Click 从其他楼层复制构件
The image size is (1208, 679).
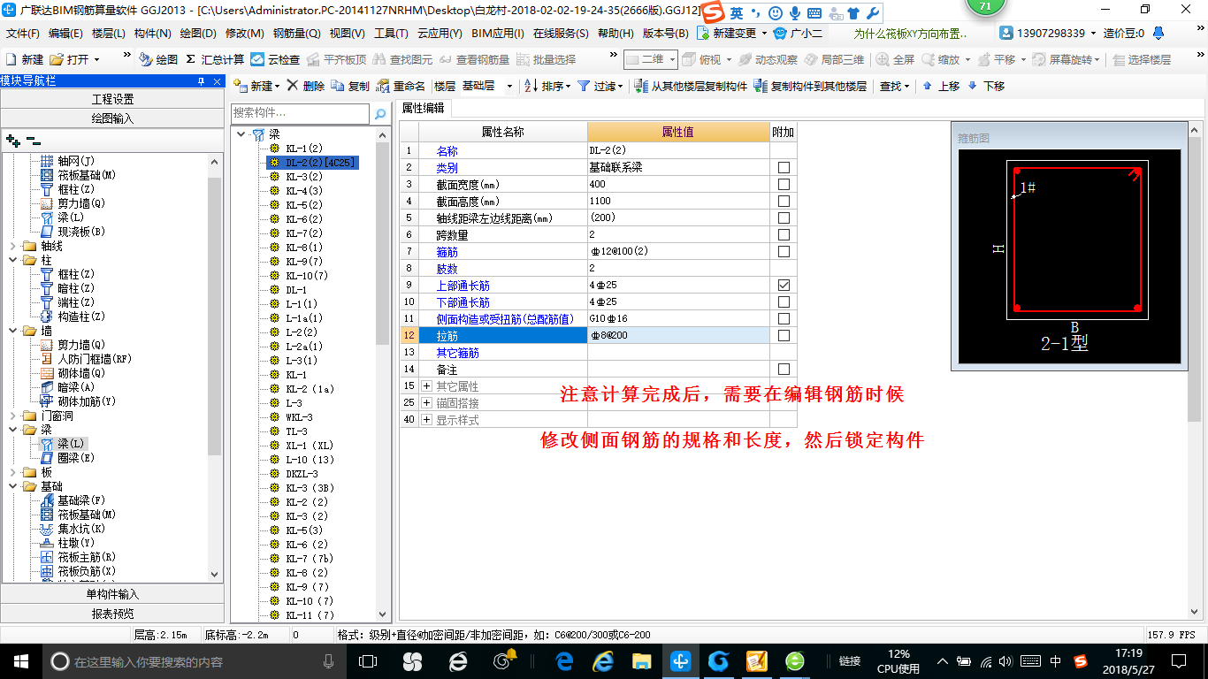point(691,86)
